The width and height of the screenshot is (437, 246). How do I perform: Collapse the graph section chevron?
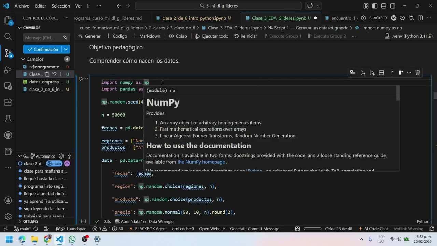coord(20,156)
